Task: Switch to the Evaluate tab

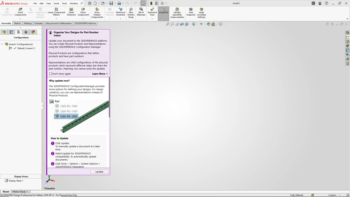Action: pyautogui.click(x=38, y=23)
